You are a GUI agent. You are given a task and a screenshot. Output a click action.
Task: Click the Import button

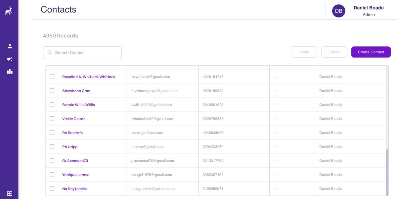point(304,52)
